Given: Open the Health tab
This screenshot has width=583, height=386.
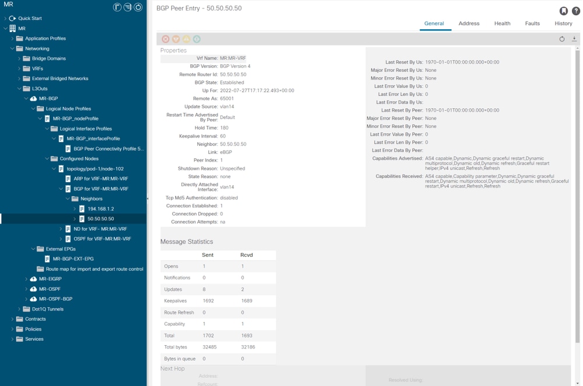Looking at the screenshot, I should point(502,23).
